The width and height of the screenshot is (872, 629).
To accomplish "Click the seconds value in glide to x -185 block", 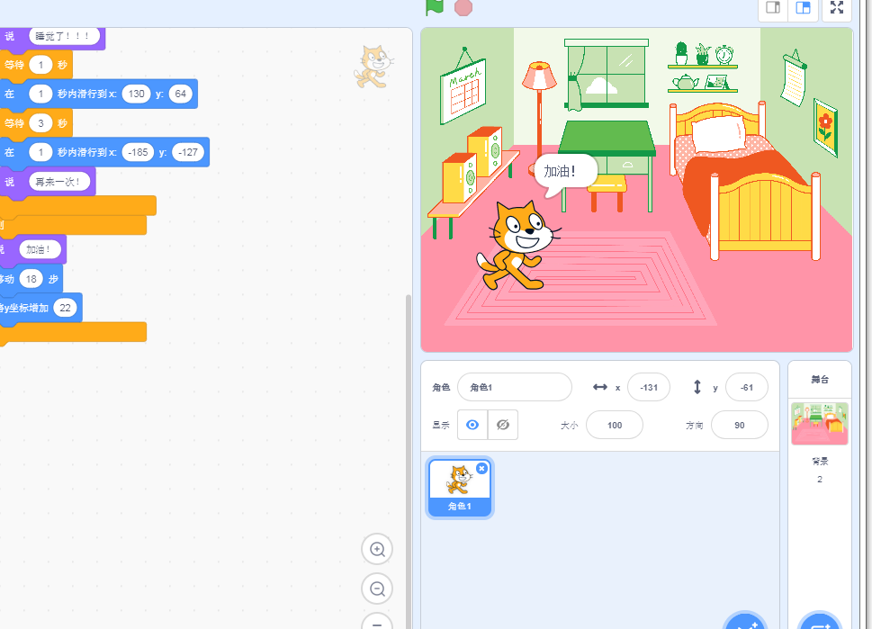I will point(40,152).
